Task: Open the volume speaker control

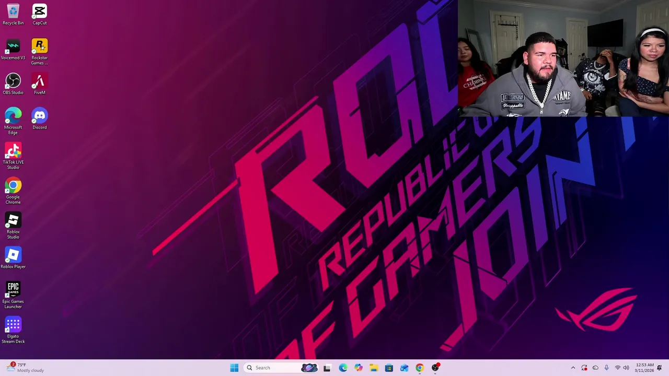Action: [626, 368]
